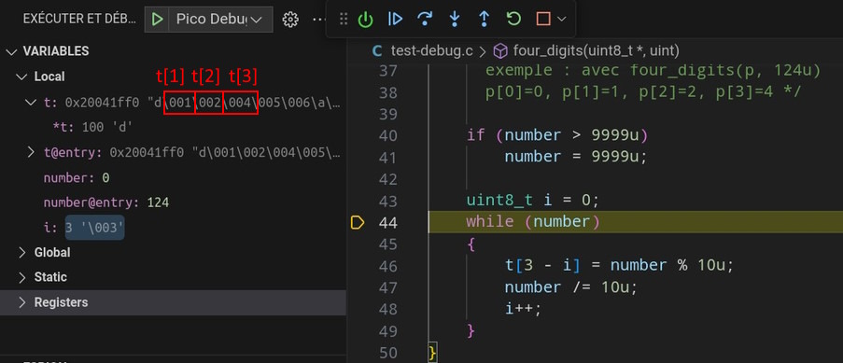Collapse the Local variables scope

click(22, 77)
